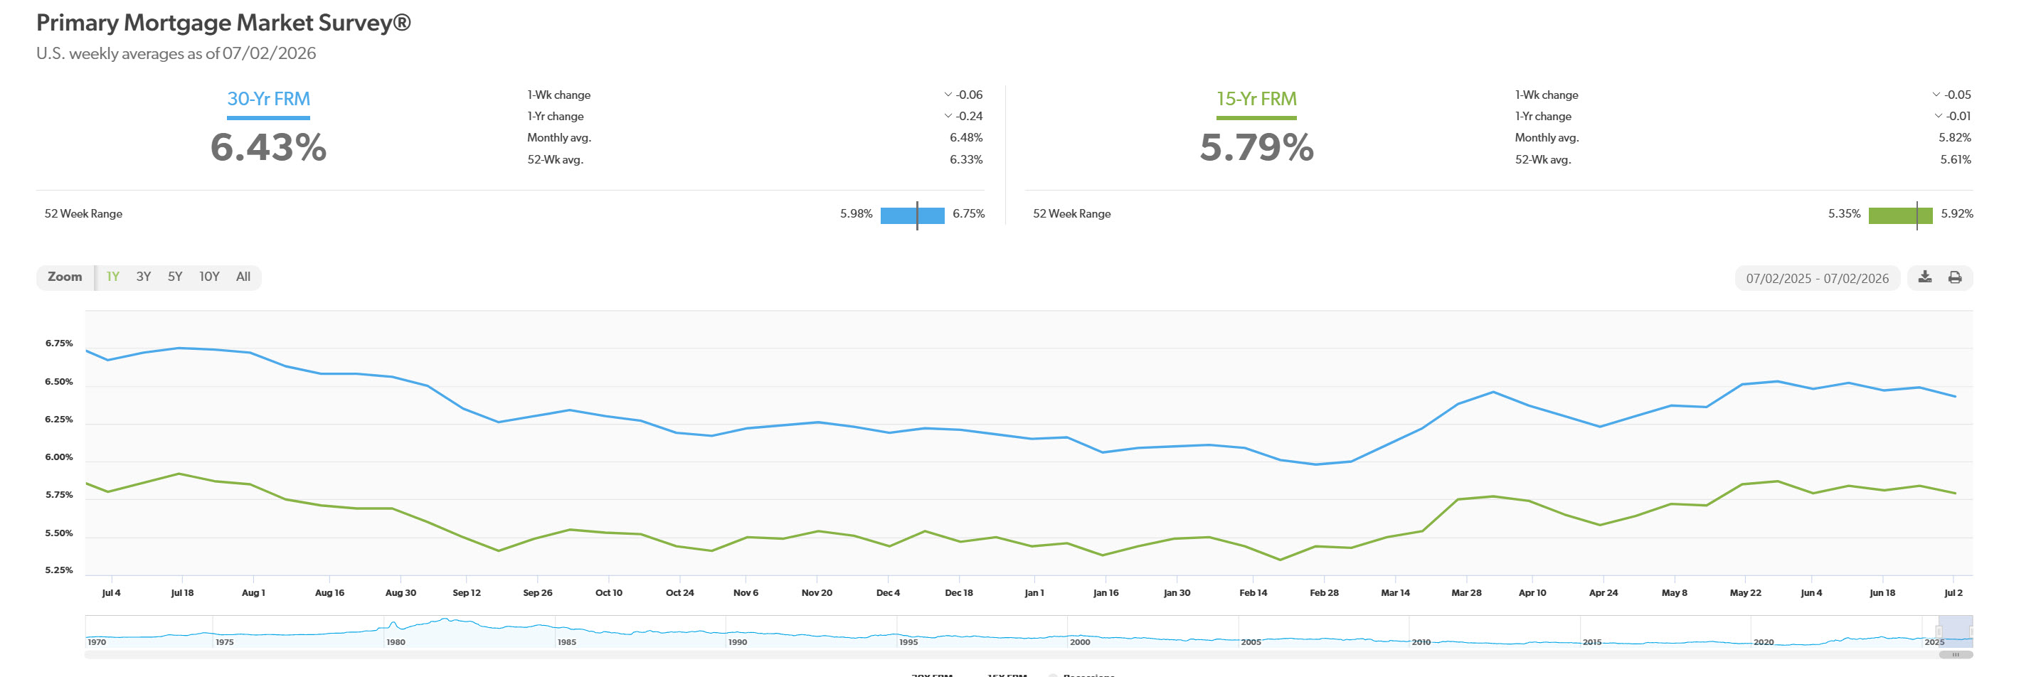2041x677 pixels.
Task: Jump to 2000 in the navigator timeline
Action: point(1080,642)
